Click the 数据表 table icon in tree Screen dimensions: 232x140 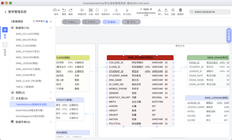point(12,28)
